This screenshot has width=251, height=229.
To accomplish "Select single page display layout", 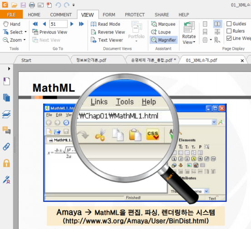I will point(205,24).
